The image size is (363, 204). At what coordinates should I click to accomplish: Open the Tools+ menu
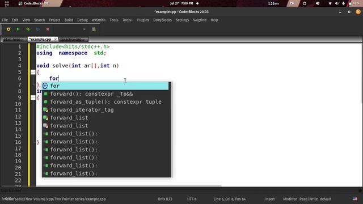pyautogui.click(x=128, y=20)
